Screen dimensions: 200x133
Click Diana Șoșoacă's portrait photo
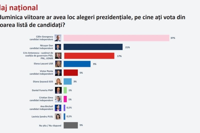click(x=58, y=81)
